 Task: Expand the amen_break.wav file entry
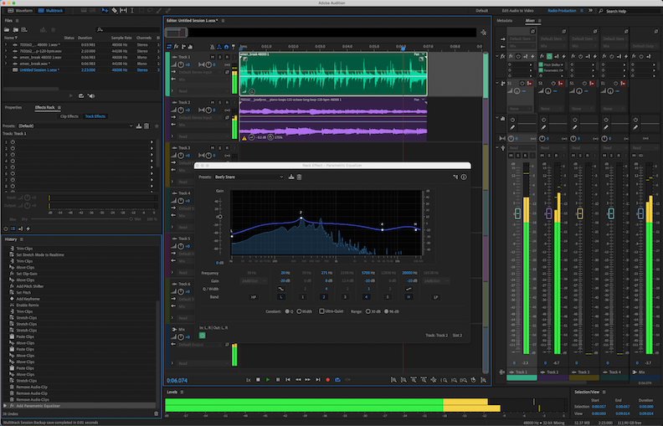5,63
